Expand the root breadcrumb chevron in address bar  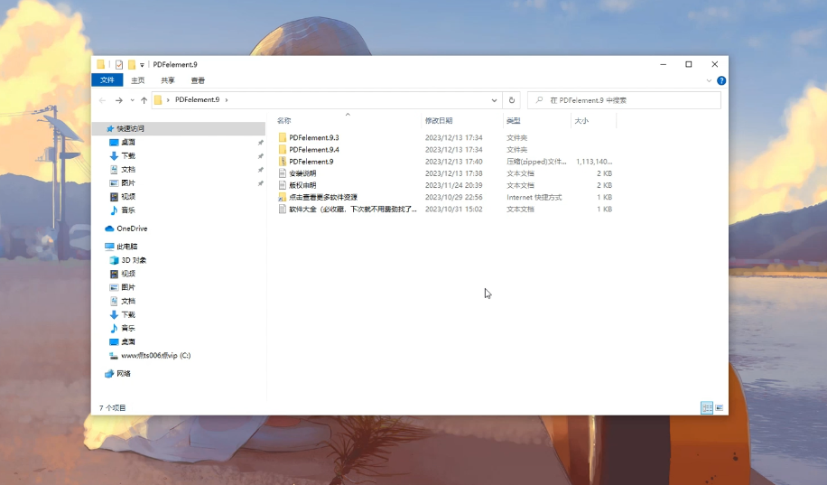click(x=168, y=100)
